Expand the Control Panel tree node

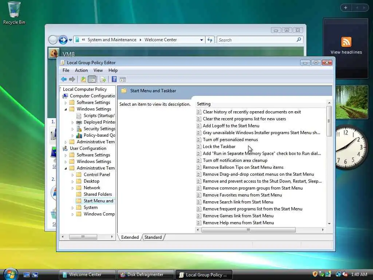(x=72, y=175)
